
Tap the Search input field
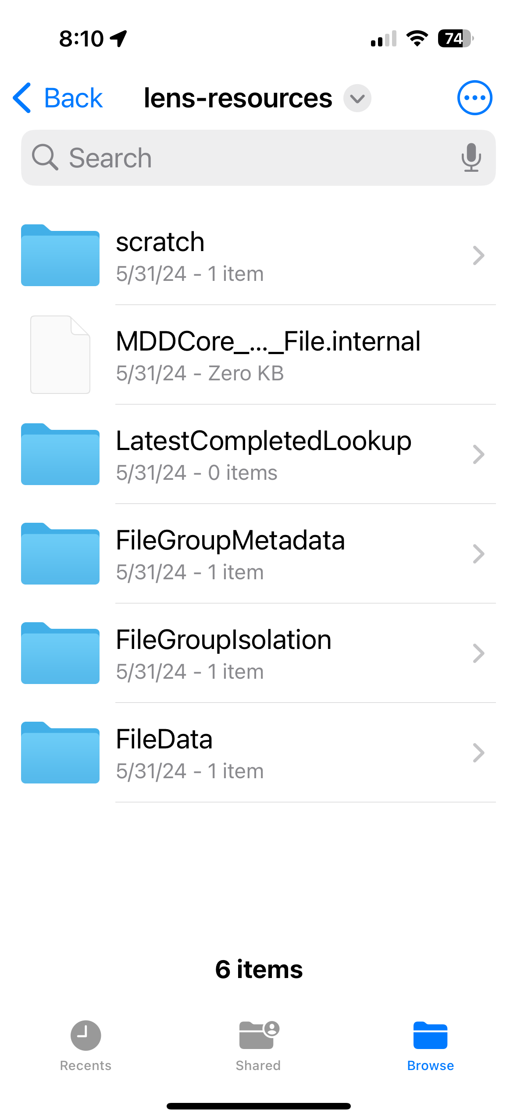pos(259,158)
